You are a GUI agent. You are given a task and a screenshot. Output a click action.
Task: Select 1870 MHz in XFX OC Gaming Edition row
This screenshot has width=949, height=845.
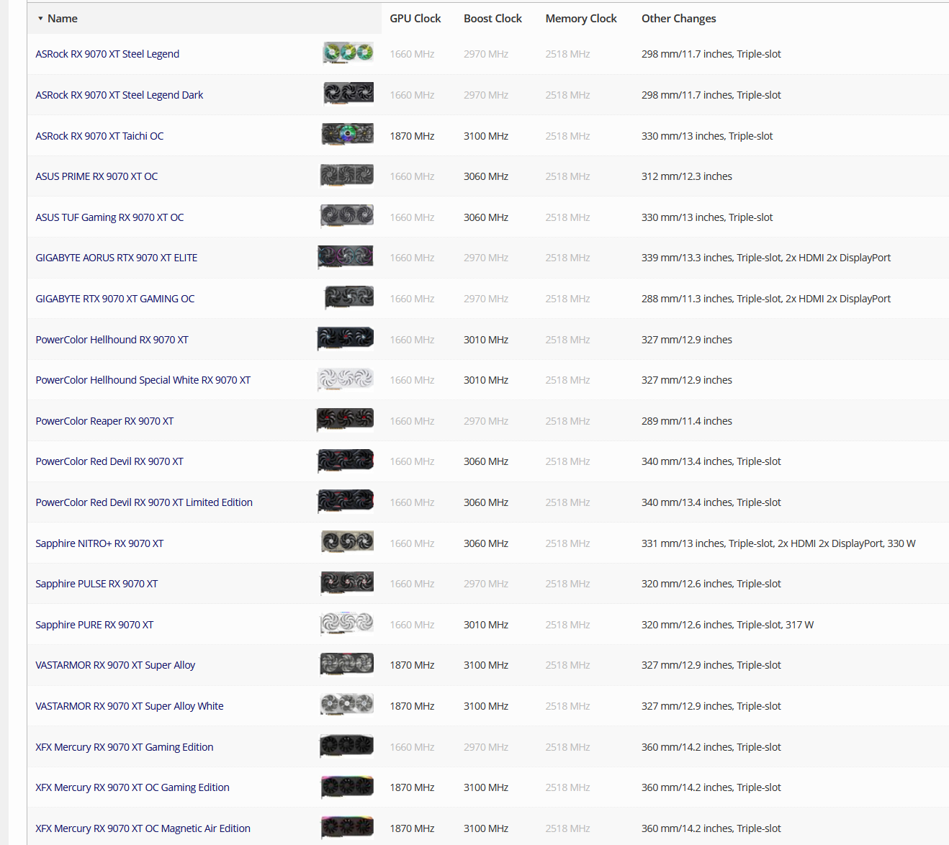tap(412, 787)
